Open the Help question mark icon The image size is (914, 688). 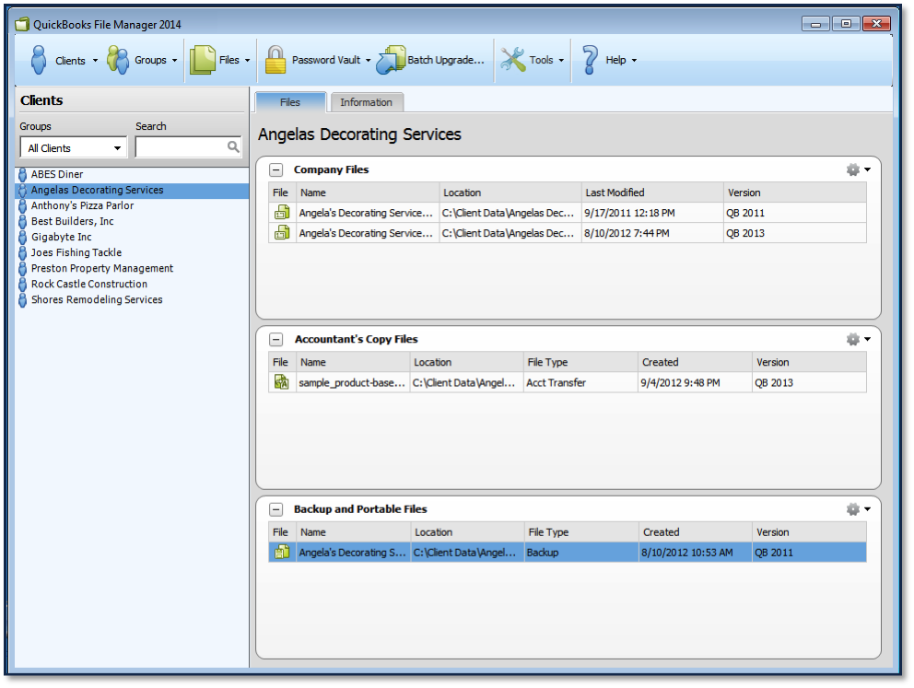pyautogui.click(x=591, y=60)
